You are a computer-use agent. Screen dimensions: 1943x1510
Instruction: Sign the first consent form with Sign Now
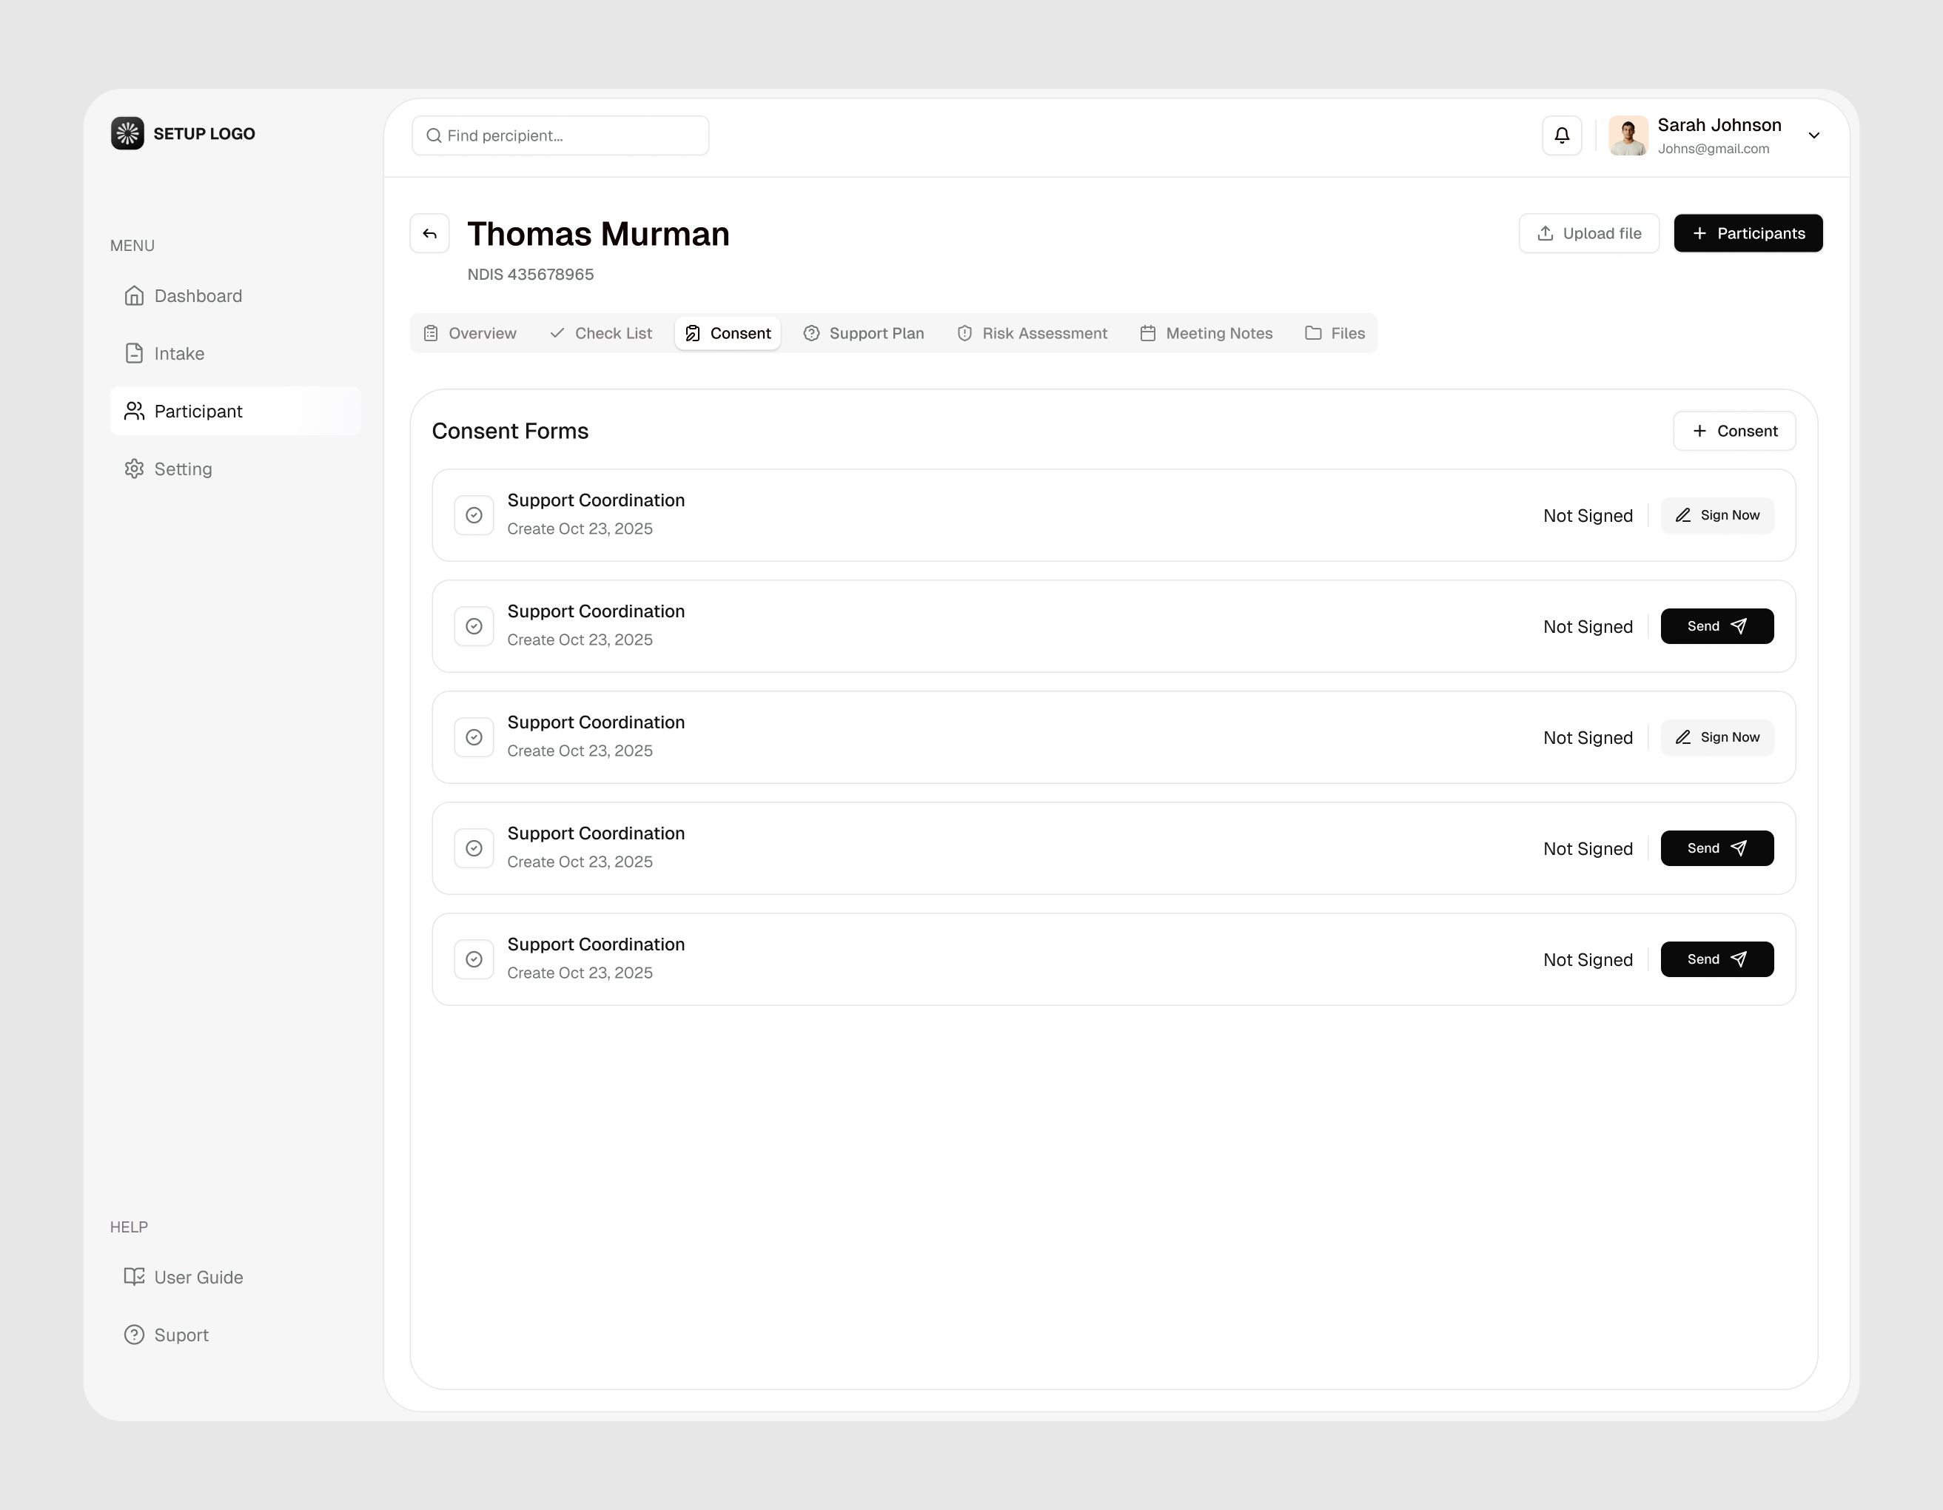pos(1717,514)
